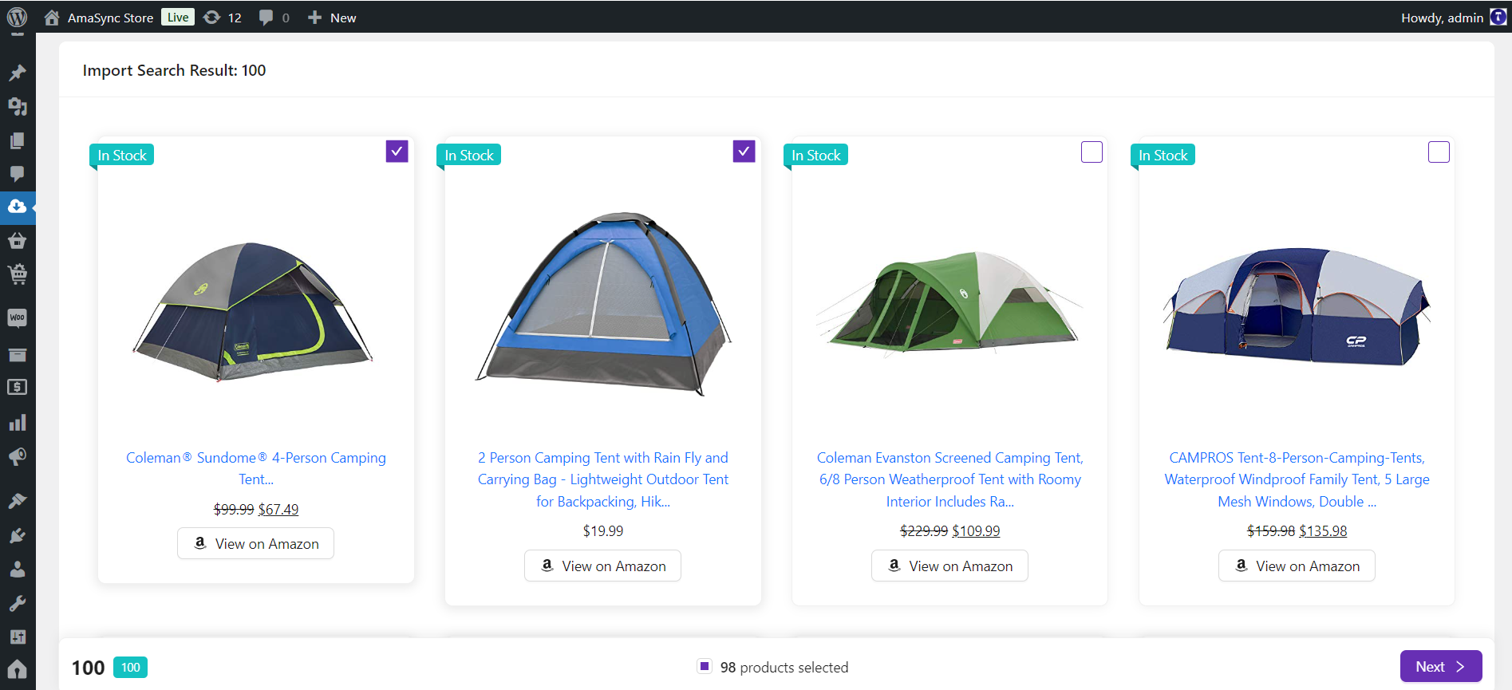1512x690 pixels.
Task: Click the Next button
Action: (1440, 667)
